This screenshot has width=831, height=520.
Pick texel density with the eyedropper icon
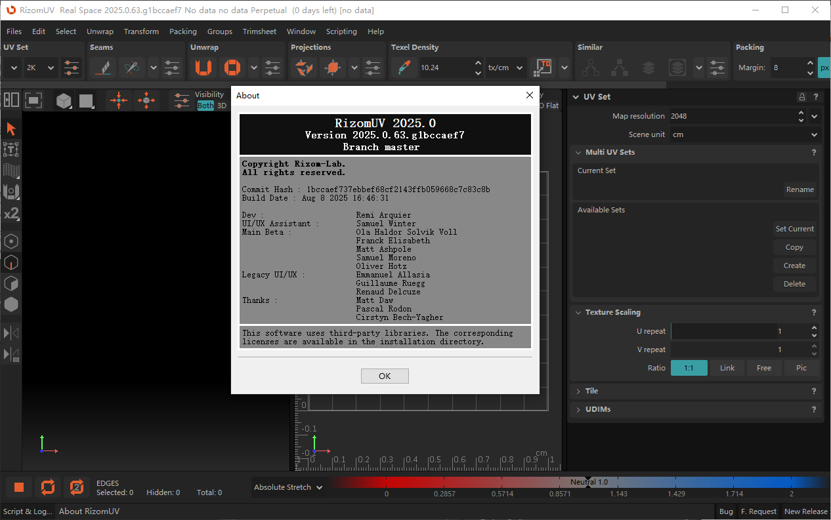click(404, 68)
